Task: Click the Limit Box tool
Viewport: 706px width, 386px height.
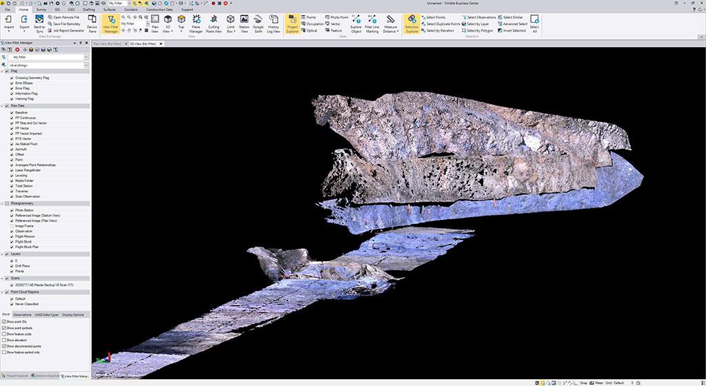Action: 230,23
